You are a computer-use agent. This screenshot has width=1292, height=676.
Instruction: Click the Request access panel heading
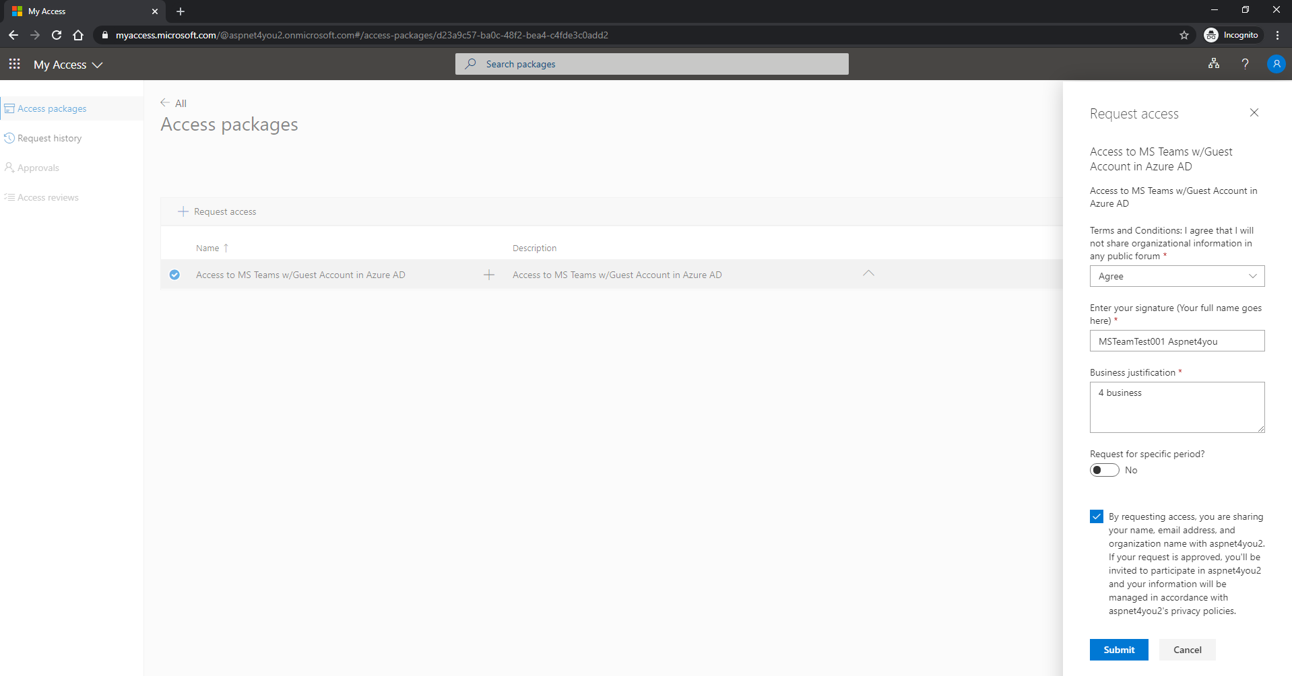click(x=1134, y=114)
